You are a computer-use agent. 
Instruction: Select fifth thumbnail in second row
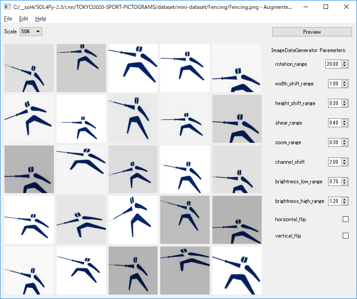[x=237, y=119]
